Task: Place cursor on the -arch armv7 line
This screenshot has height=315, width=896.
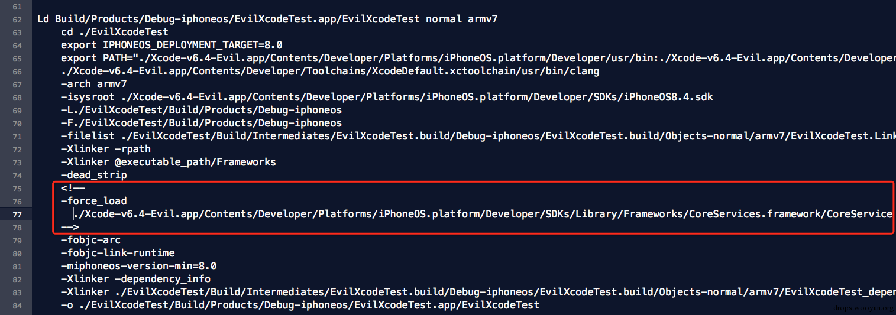Action: pyautogui.click(x=93, y=85)
